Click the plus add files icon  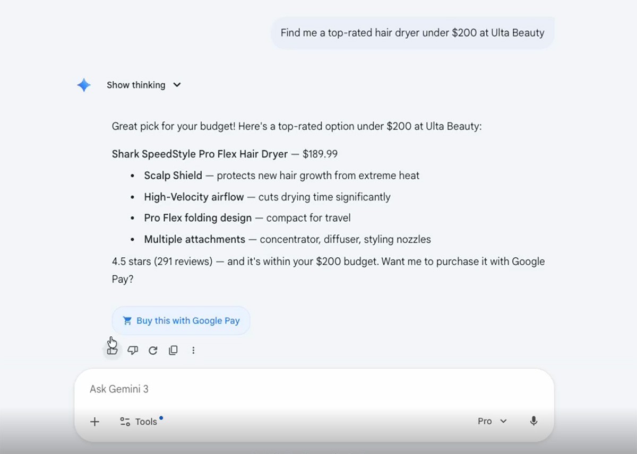pyautogui.click(x=94, y=422)
